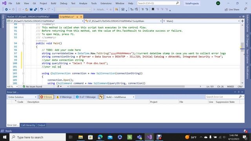Open File Explorer from the taskbar
The width and height of the screenshot is (251, 141).
click(x=80, y=137)
